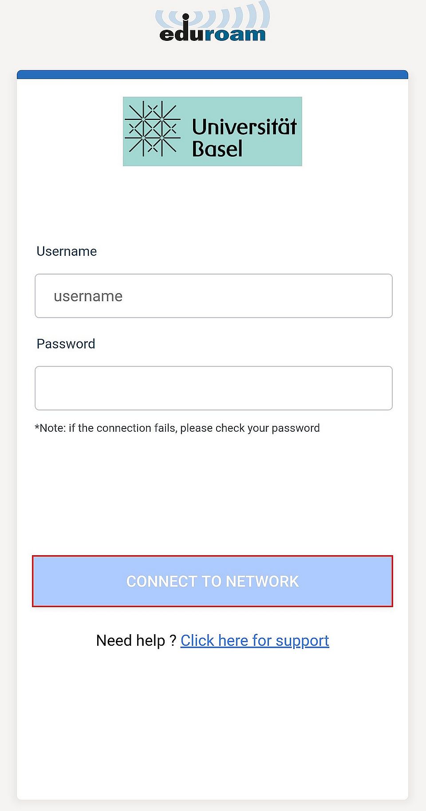426x811 pixels.
Task: Click the "Universität" word in the logo
Action: pyautogui.click(x=244, y=127)
